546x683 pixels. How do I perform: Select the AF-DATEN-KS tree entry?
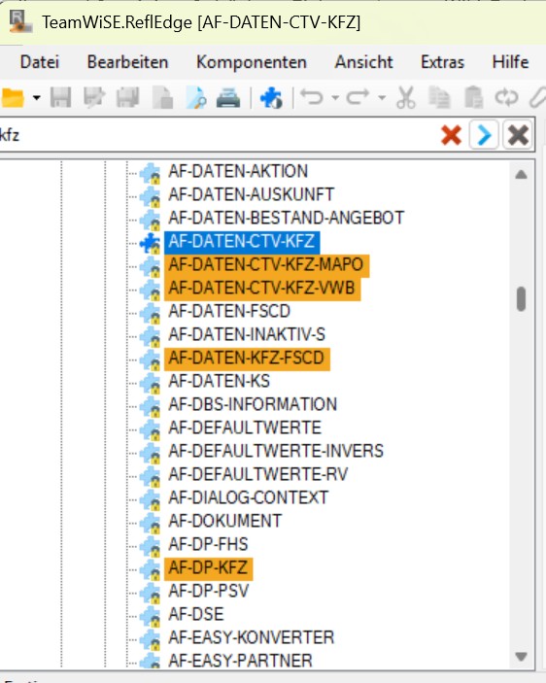tap(219, 381)
